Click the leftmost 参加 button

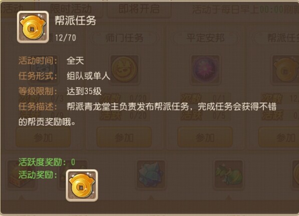coord(43,138)
